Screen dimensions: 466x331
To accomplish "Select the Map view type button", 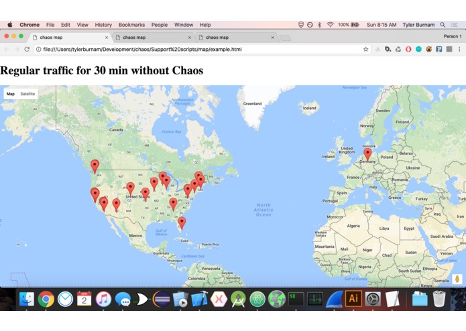I will pyautogui.click(x=11, y=94).
